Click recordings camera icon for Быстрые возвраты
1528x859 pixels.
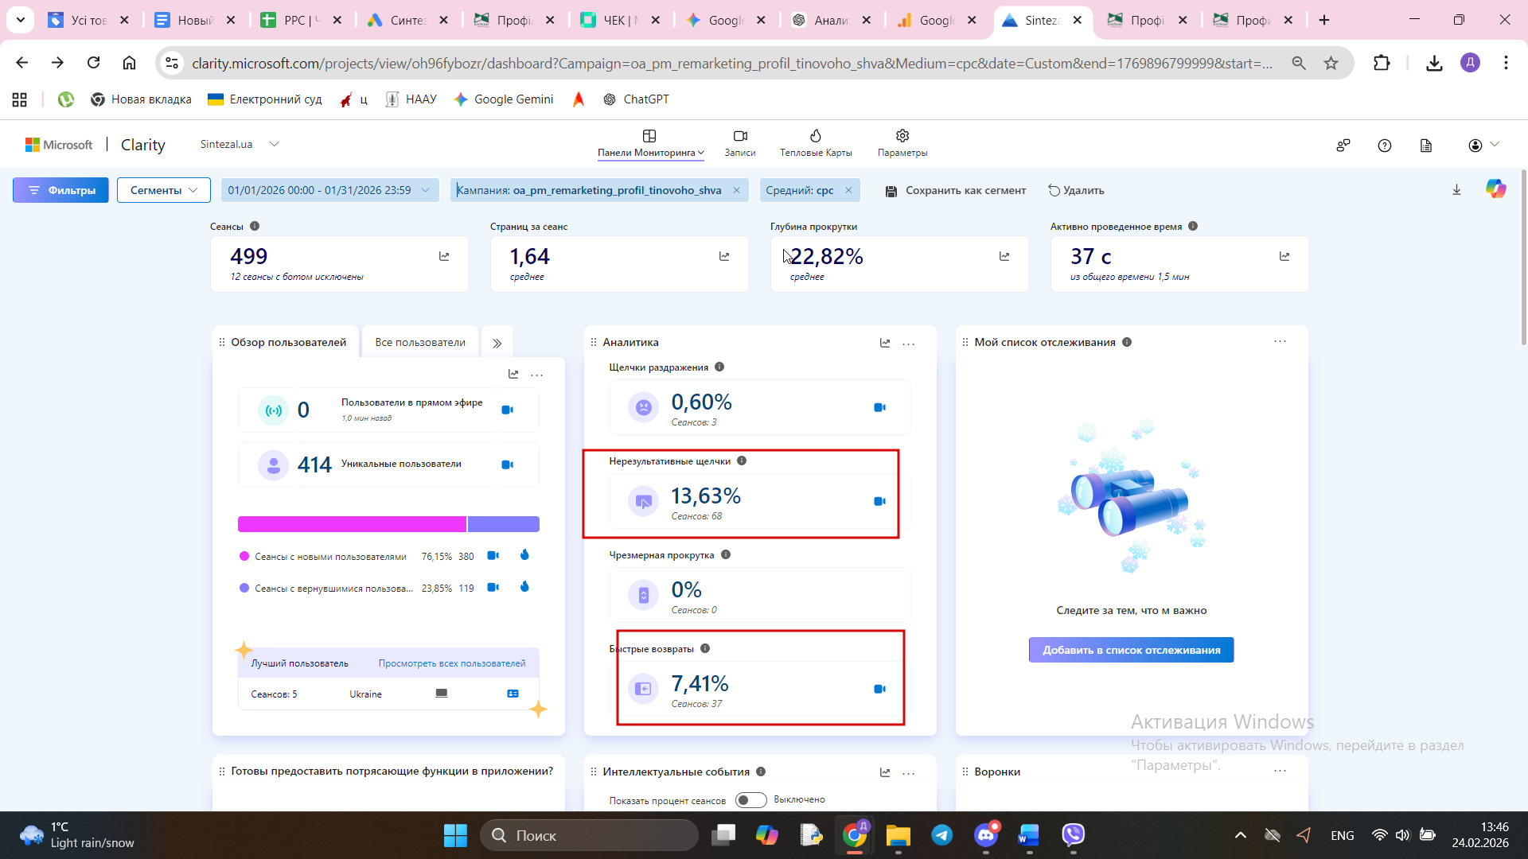[879, 689]
